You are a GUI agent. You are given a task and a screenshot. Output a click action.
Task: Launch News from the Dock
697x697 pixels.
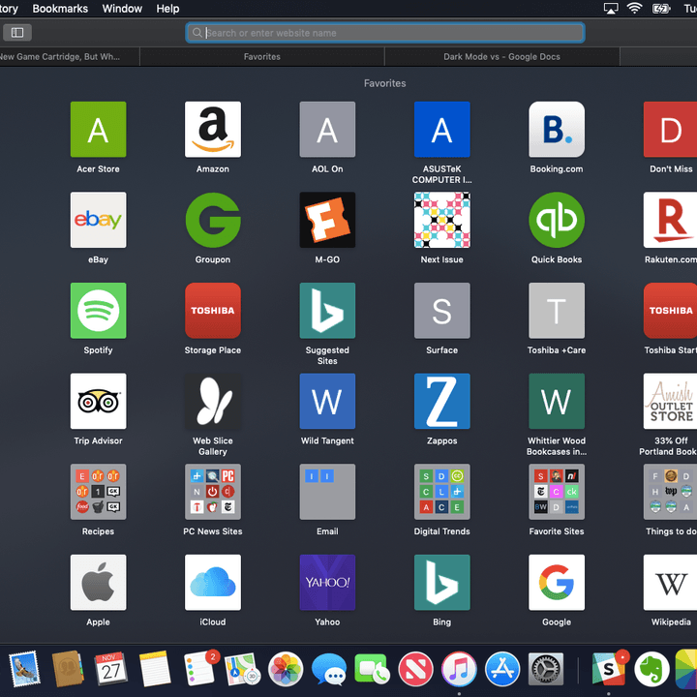point(415,670)
